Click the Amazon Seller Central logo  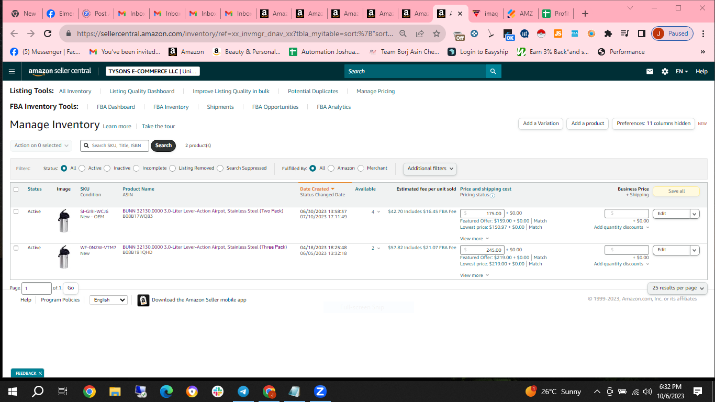pyautogui.click(x=60, y=71)
